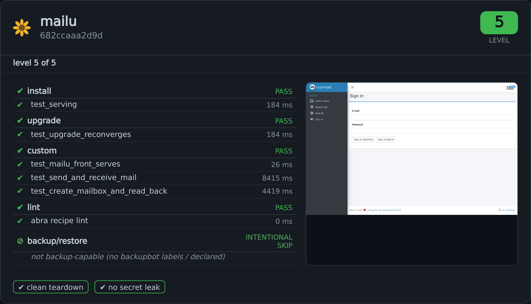The width and height of the screenshot is (531, 304).
Task: Click the PASS status for lint
Action: pos(284,208)
